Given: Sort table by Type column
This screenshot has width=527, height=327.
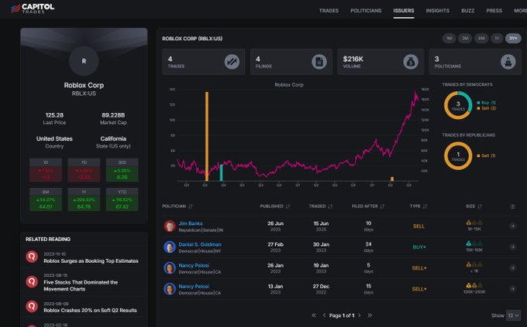Looking at the screenshot, I should pyautogui.click(x=418, y=206).
